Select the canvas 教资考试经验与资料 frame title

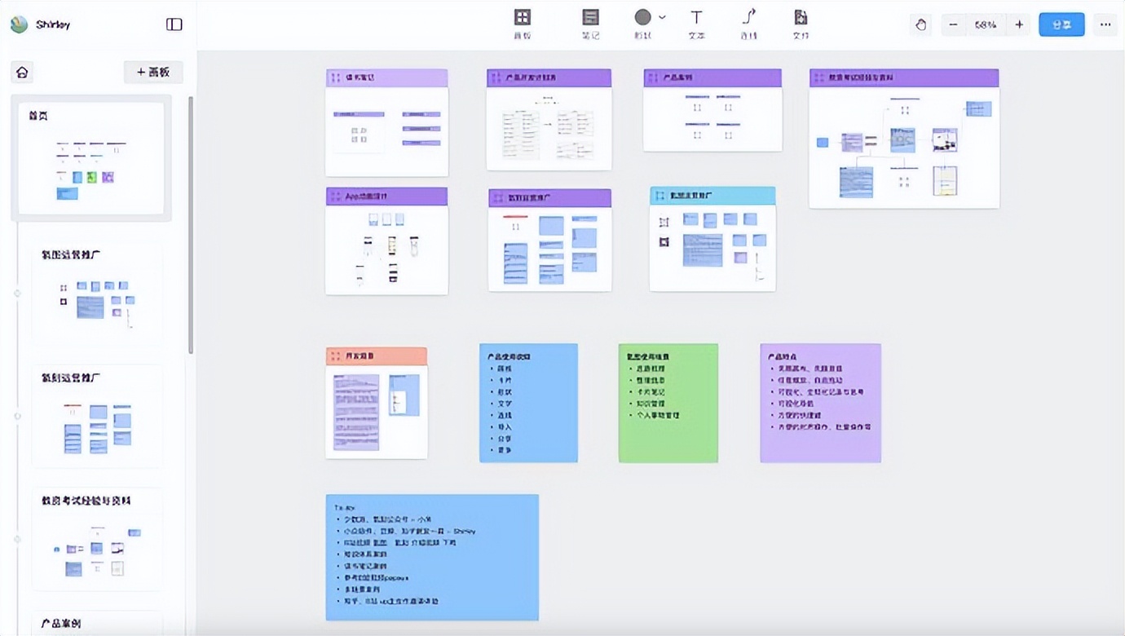(x=862, y=78)
